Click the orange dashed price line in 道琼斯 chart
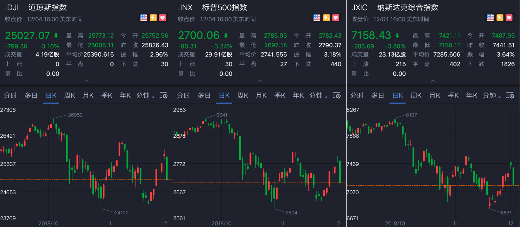Image resolution: width=520 pixels, height=227 pixels. [35, 180]
